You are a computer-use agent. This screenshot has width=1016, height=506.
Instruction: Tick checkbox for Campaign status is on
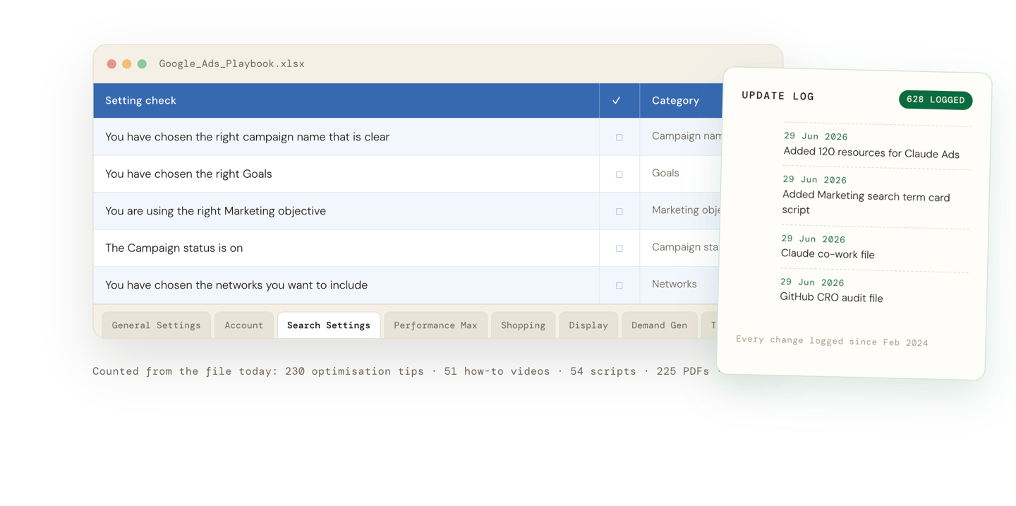(x=619, y=248)
